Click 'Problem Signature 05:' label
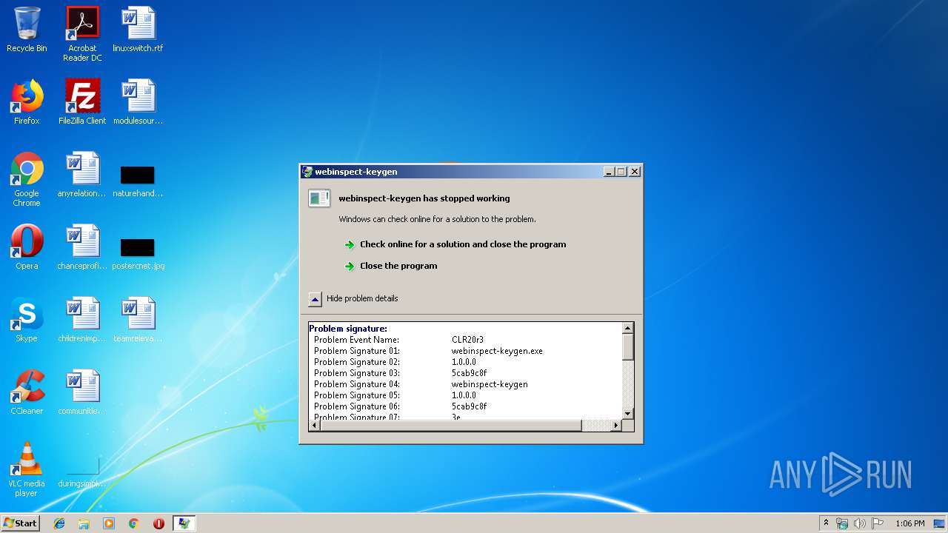 click(357, 395)
